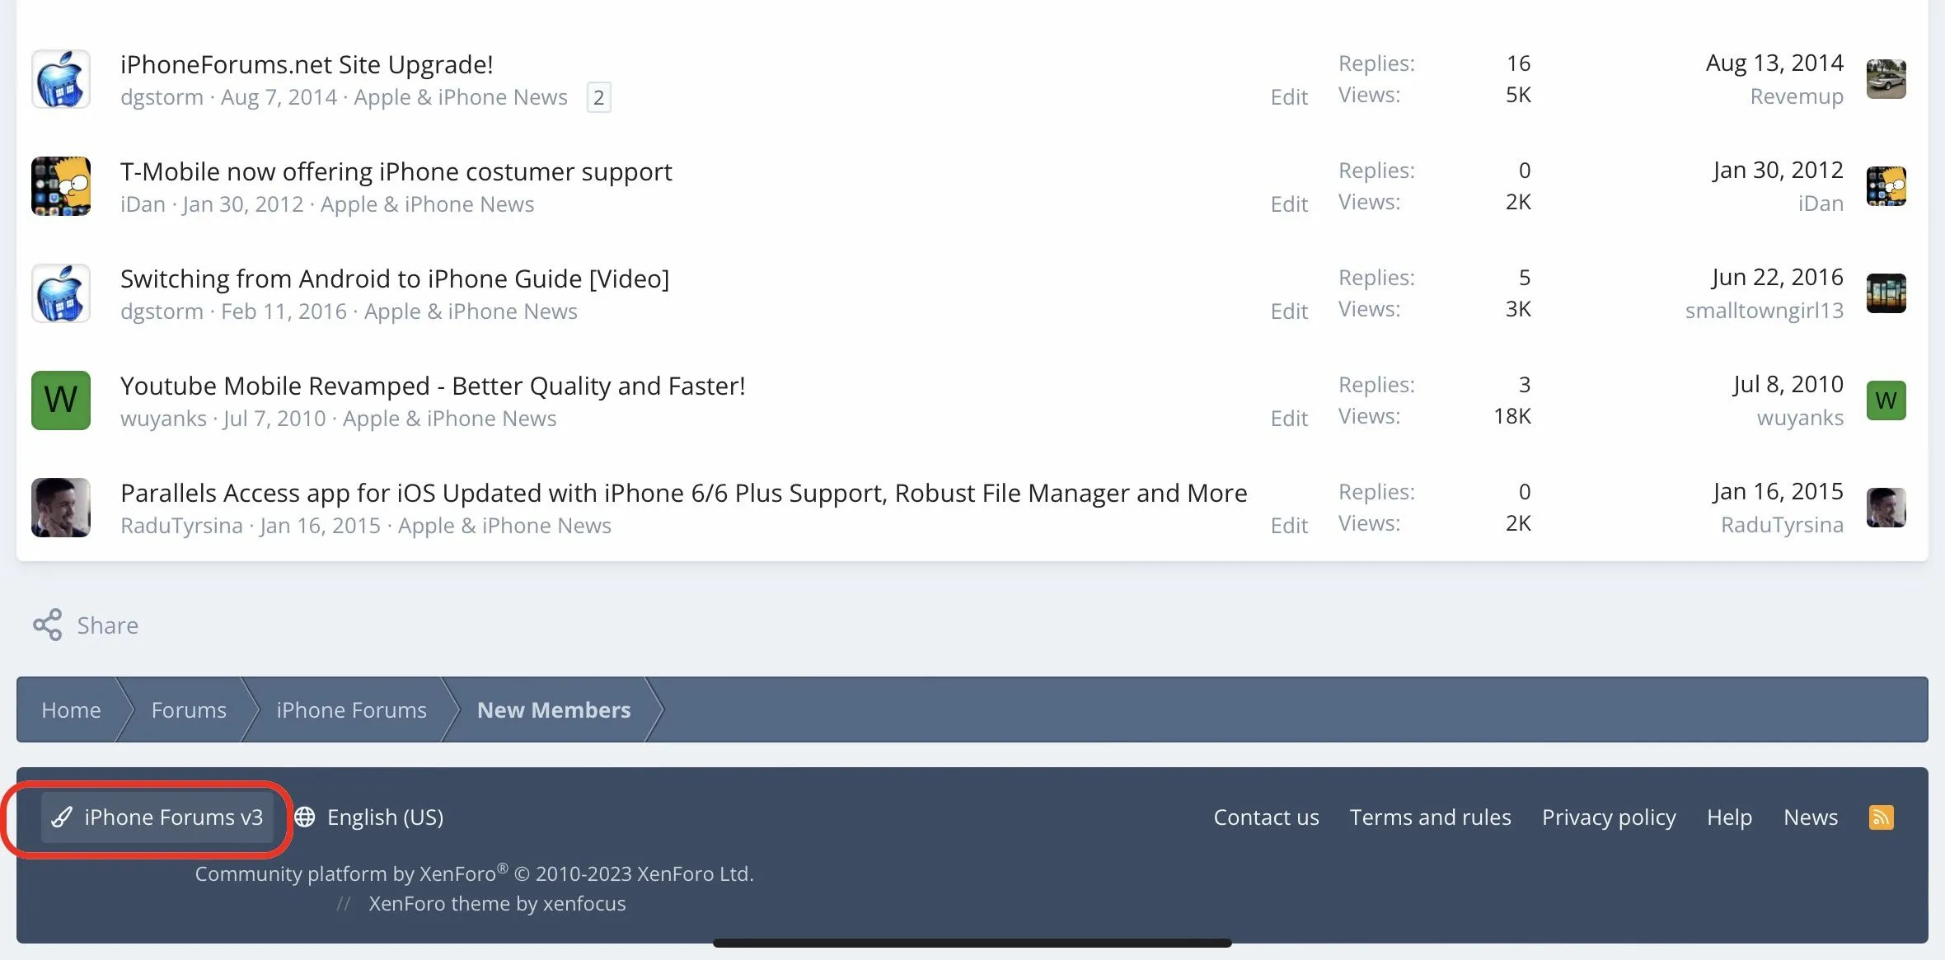
Task: Click Revemup's car avatar thumbnail
Action: coord(1886,79)
